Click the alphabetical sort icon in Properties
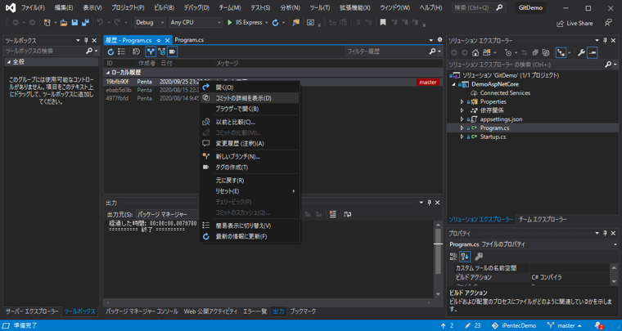The image size is (622, 331). pos(465,257)
